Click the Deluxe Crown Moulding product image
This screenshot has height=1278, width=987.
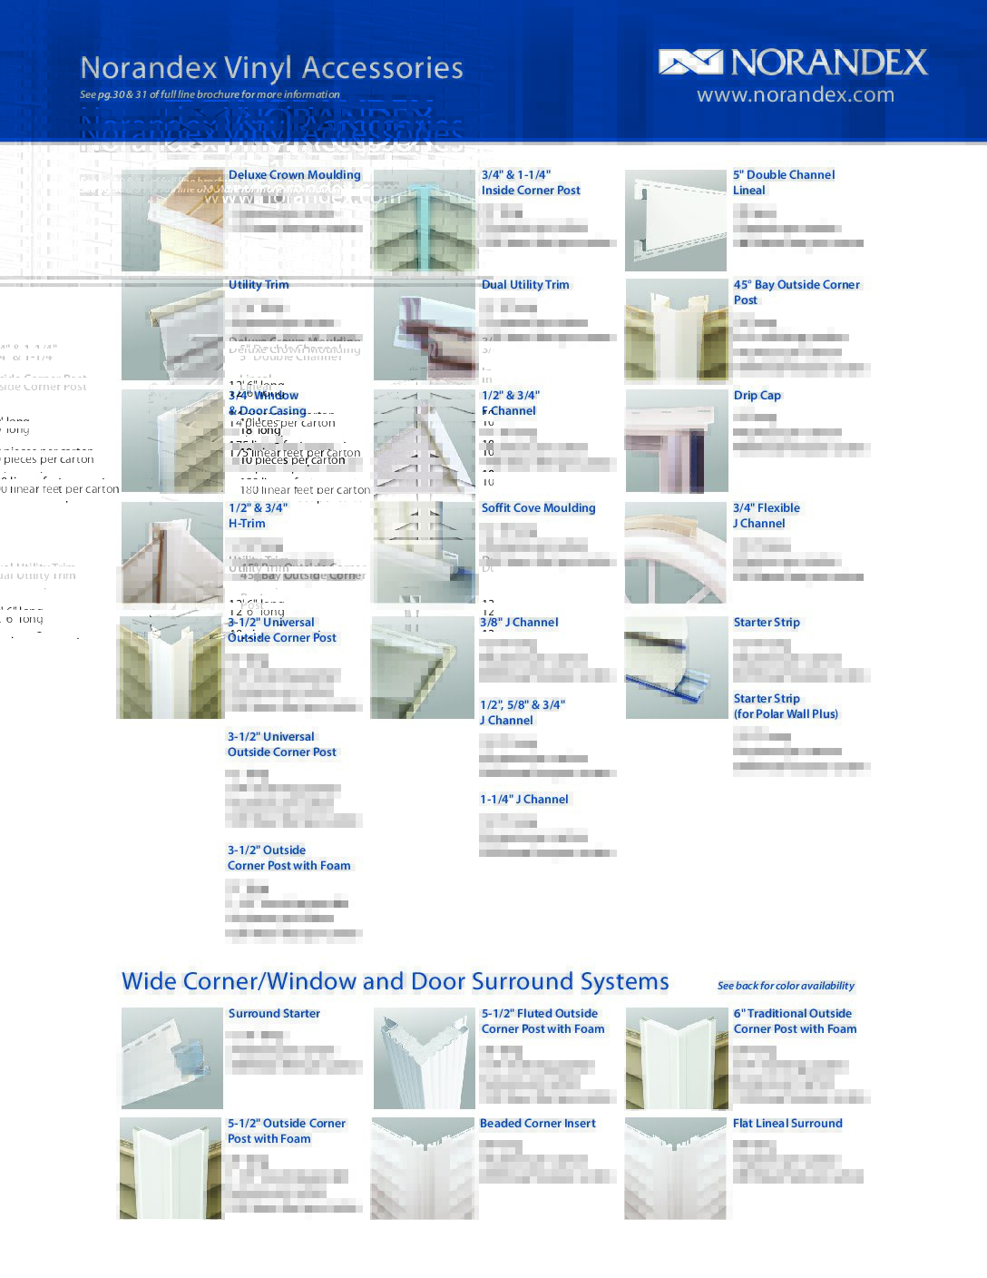pyautogui.click(x=172, y=221)
